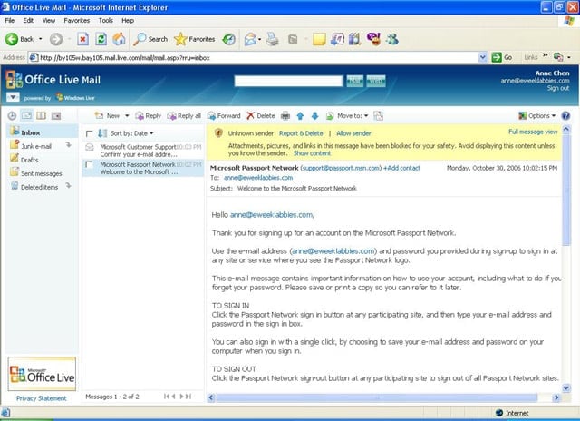
Task: Click the IE Refresh button
Action: coord(101,39)
